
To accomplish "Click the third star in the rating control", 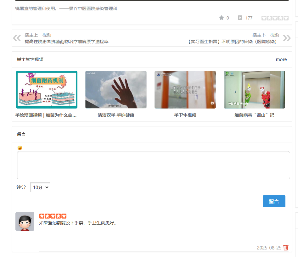I will tap(275, 18).
